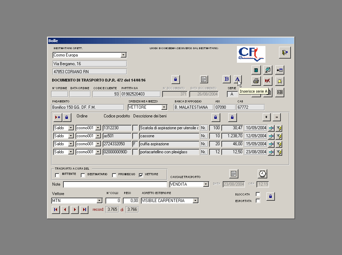Image resolution: width=342 pixels, height=255 pixels.
Task: Open the cosmo001 dropdown on the portacartellino row
Action: 98,152
